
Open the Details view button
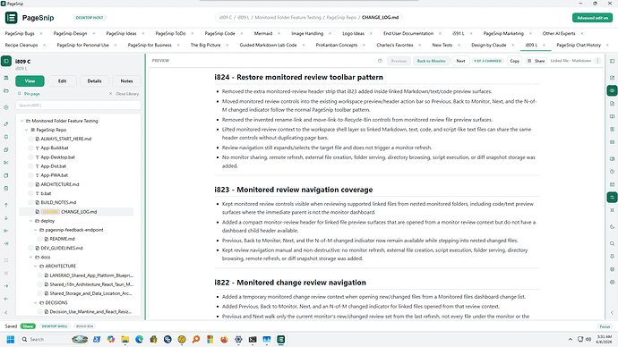pos(95,81)
